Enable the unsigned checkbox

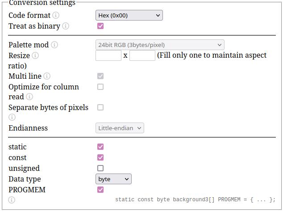coord(100,168)
